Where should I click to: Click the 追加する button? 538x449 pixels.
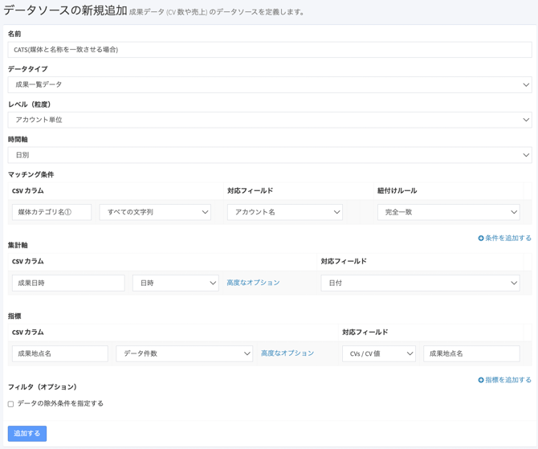[27, 434]
